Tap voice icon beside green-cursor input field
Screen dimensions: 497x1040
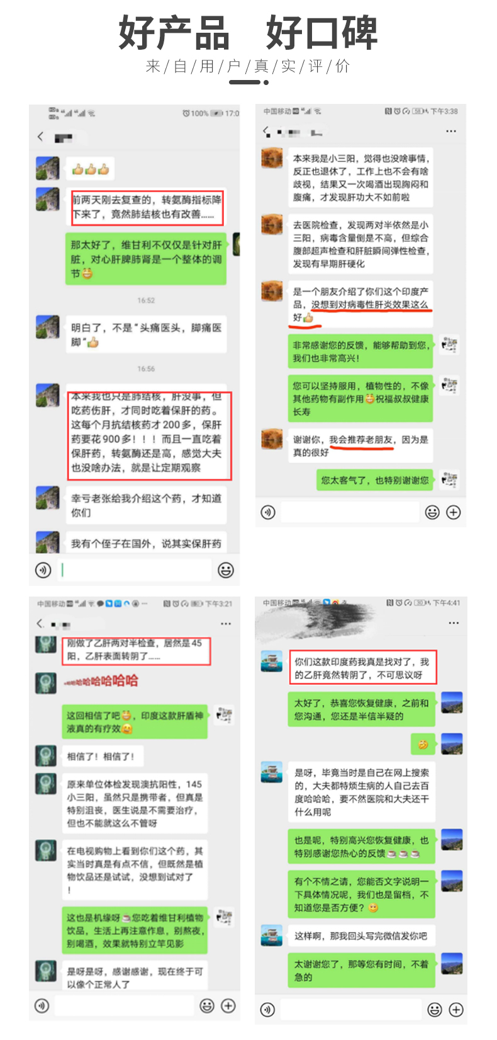pos(43,570)
